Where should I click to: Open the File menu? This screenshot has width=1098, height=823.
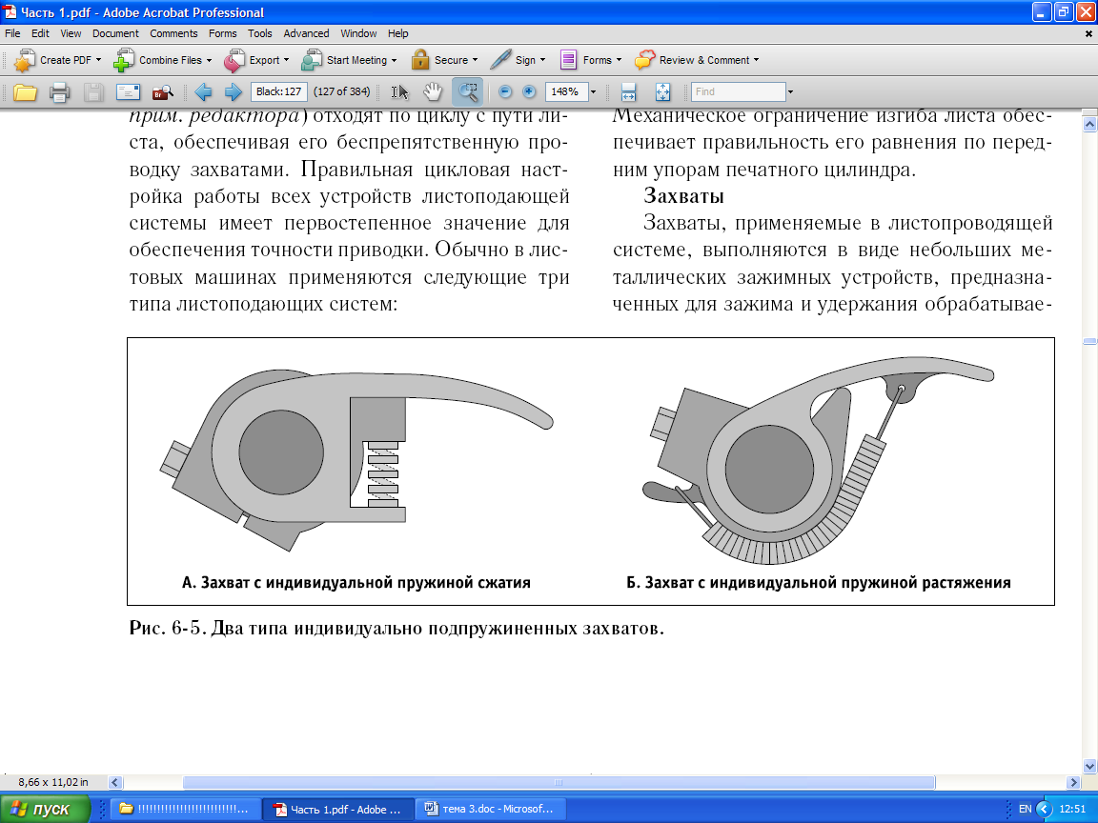coord(12,33)
